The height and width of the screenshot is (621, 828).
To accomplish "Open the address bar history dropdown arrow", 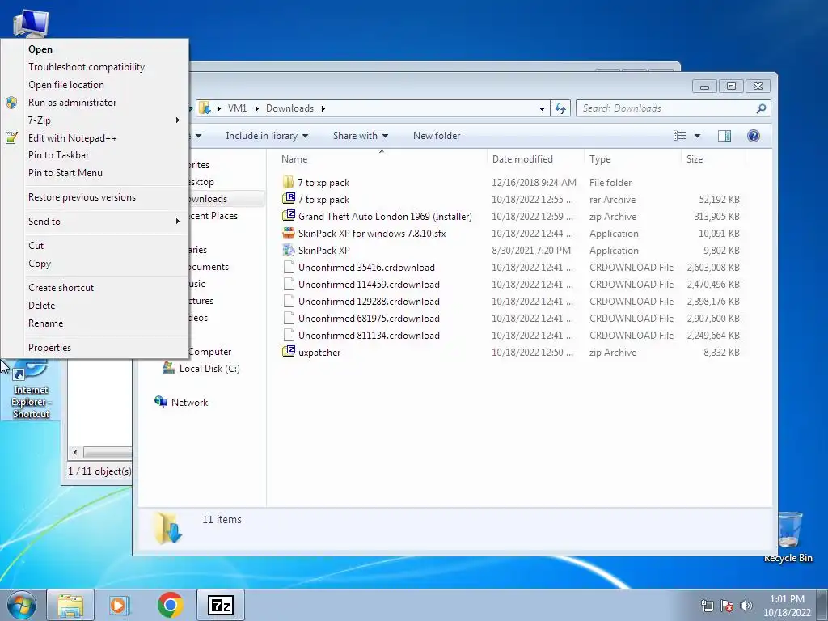I will click(542, 109).
